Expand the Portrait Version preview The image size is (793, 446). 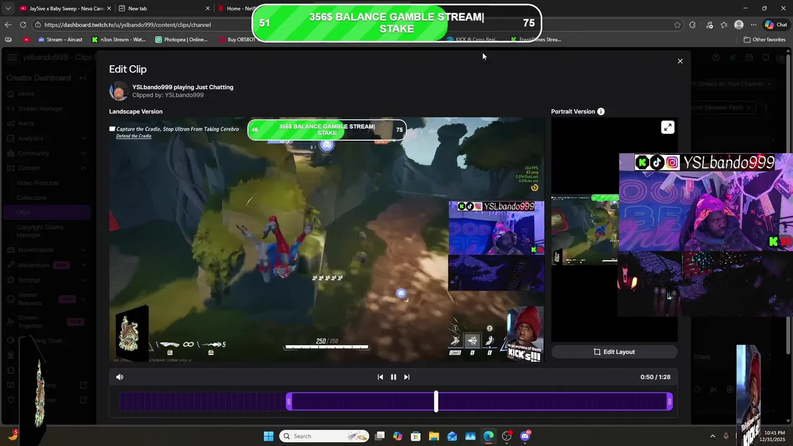tap(667, 127)
